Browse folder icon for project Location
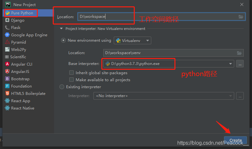Image resolution: width=252 pixels, height=149 pixels. click(241, 17)
